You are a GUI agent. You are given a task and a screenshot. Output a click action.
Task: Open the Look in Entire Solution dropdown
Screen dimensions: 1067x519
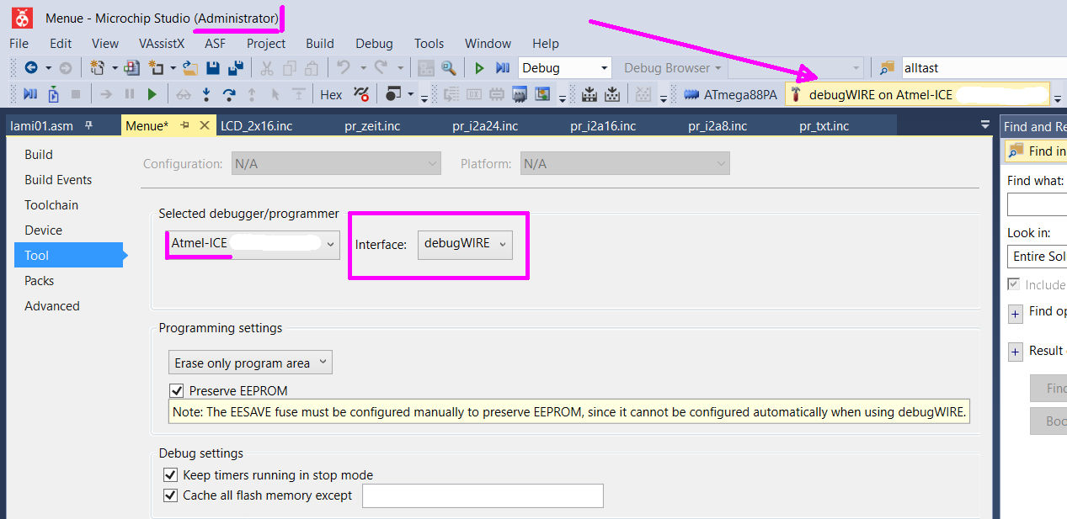click(1037, 256)
